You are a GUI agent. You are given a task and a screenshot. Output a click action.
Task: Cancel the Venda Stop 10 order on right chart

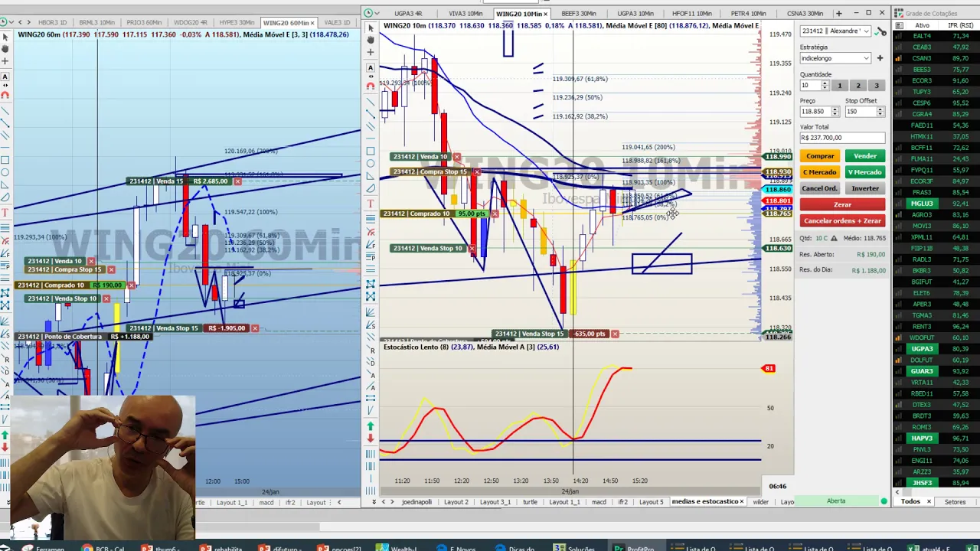[x=470, y=248]
